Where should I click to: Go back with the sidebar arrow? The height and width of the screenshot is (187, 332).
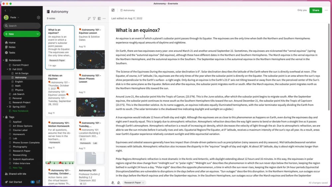tap(5, 10)
